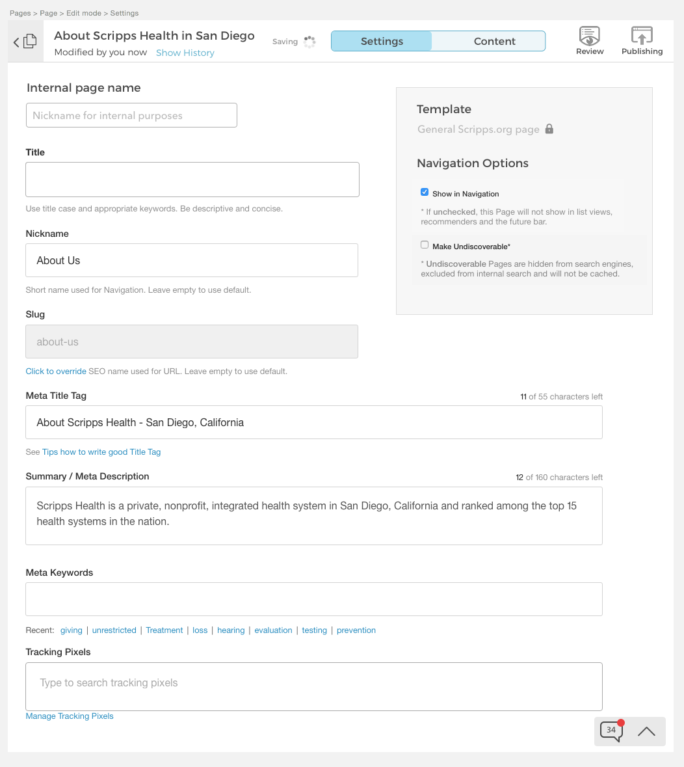Edit the Nickname field 'About Us'

[192, 260]
